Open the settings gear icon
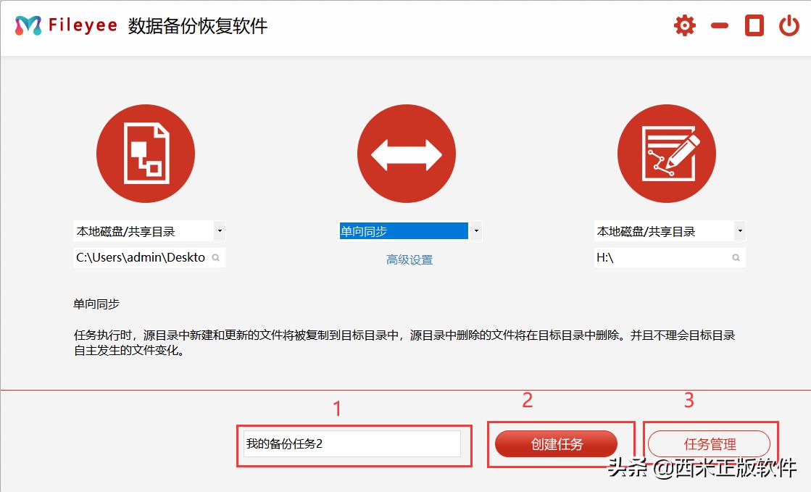This screenshot has width=811, height=492. coord(684,25)
